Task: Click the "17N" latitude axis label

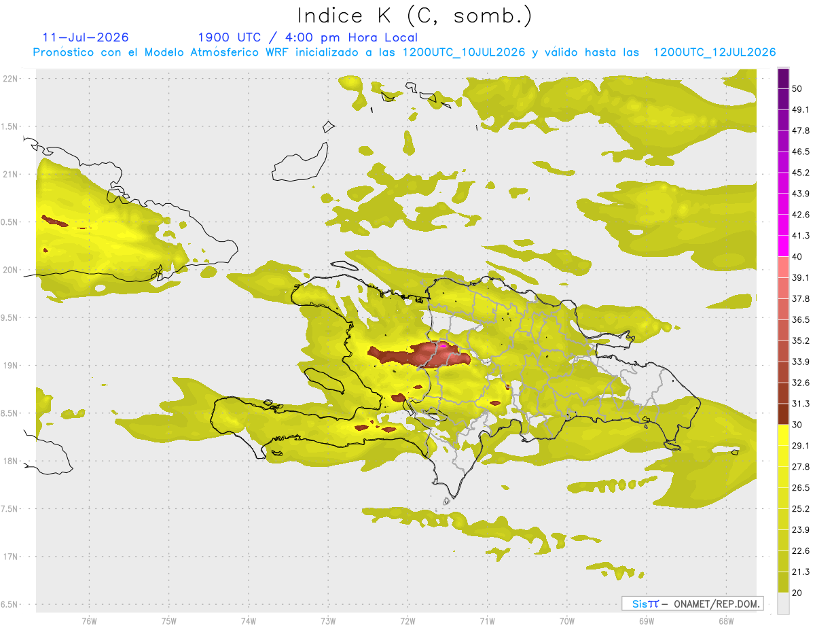Action: tap(10, 557)
